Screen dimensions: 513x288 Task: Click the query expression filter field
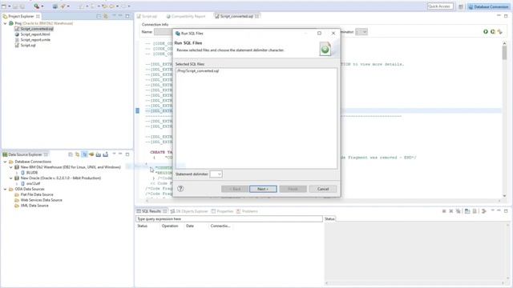tap(229, 218)
